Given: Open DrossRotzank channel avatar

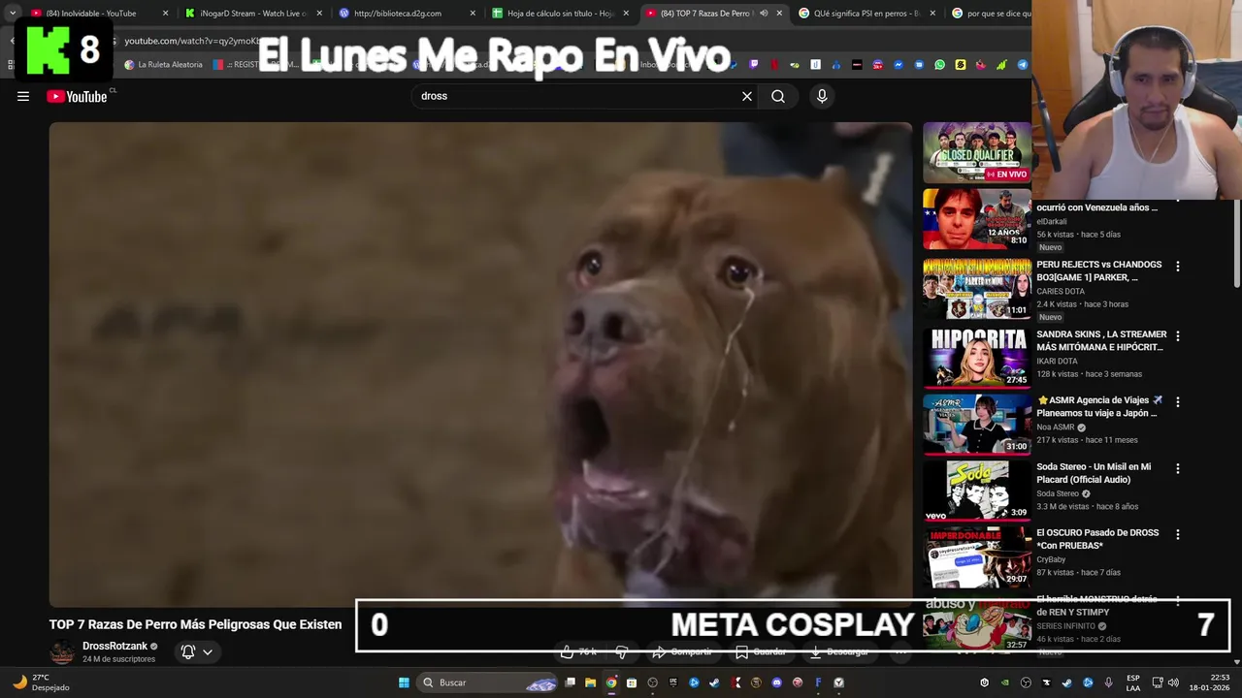Looking at the screenshot, I should pos(62,651).
